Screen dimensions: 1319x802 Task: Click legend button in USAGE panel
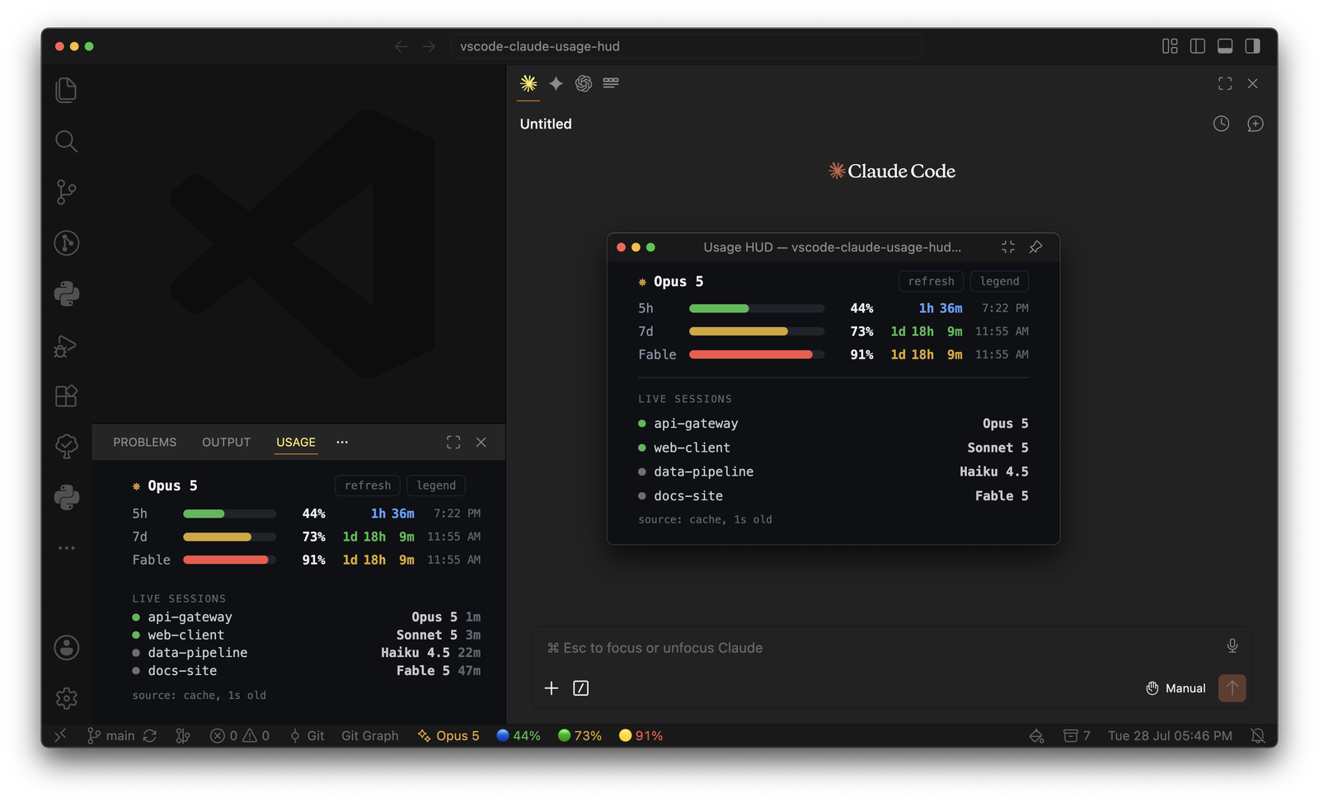(x=436, y=485)
